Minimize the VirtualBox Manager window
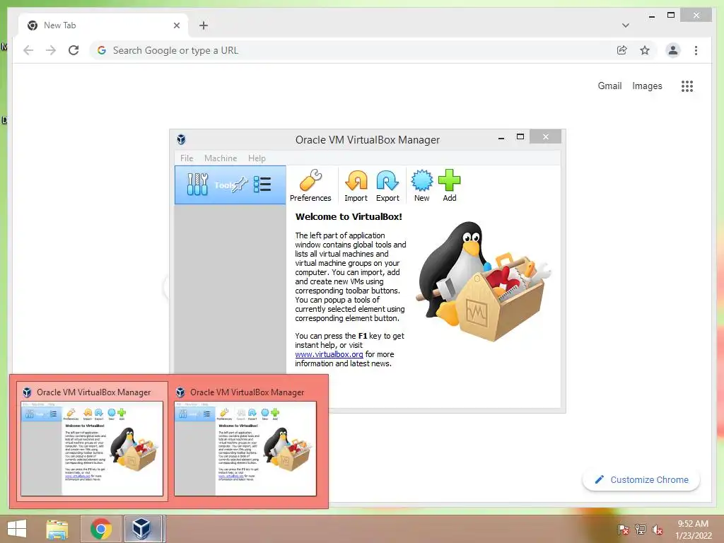This screenshot has width=724, height=543. pos(501,138)
